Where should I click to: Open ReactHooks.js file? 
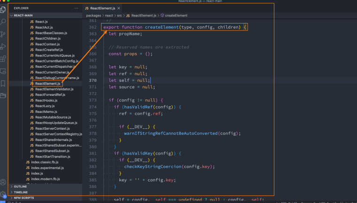(x=46, y=101)
